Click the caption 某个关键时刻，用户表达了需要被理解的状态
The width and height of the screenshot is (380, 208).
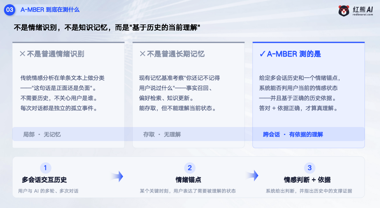(188, 191)
